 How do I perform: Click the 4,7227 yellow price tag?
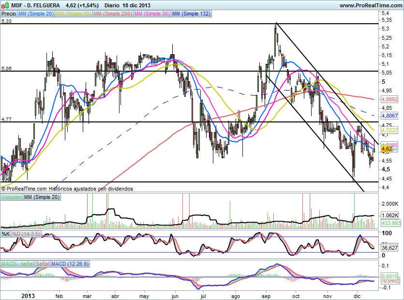[389, 131]
